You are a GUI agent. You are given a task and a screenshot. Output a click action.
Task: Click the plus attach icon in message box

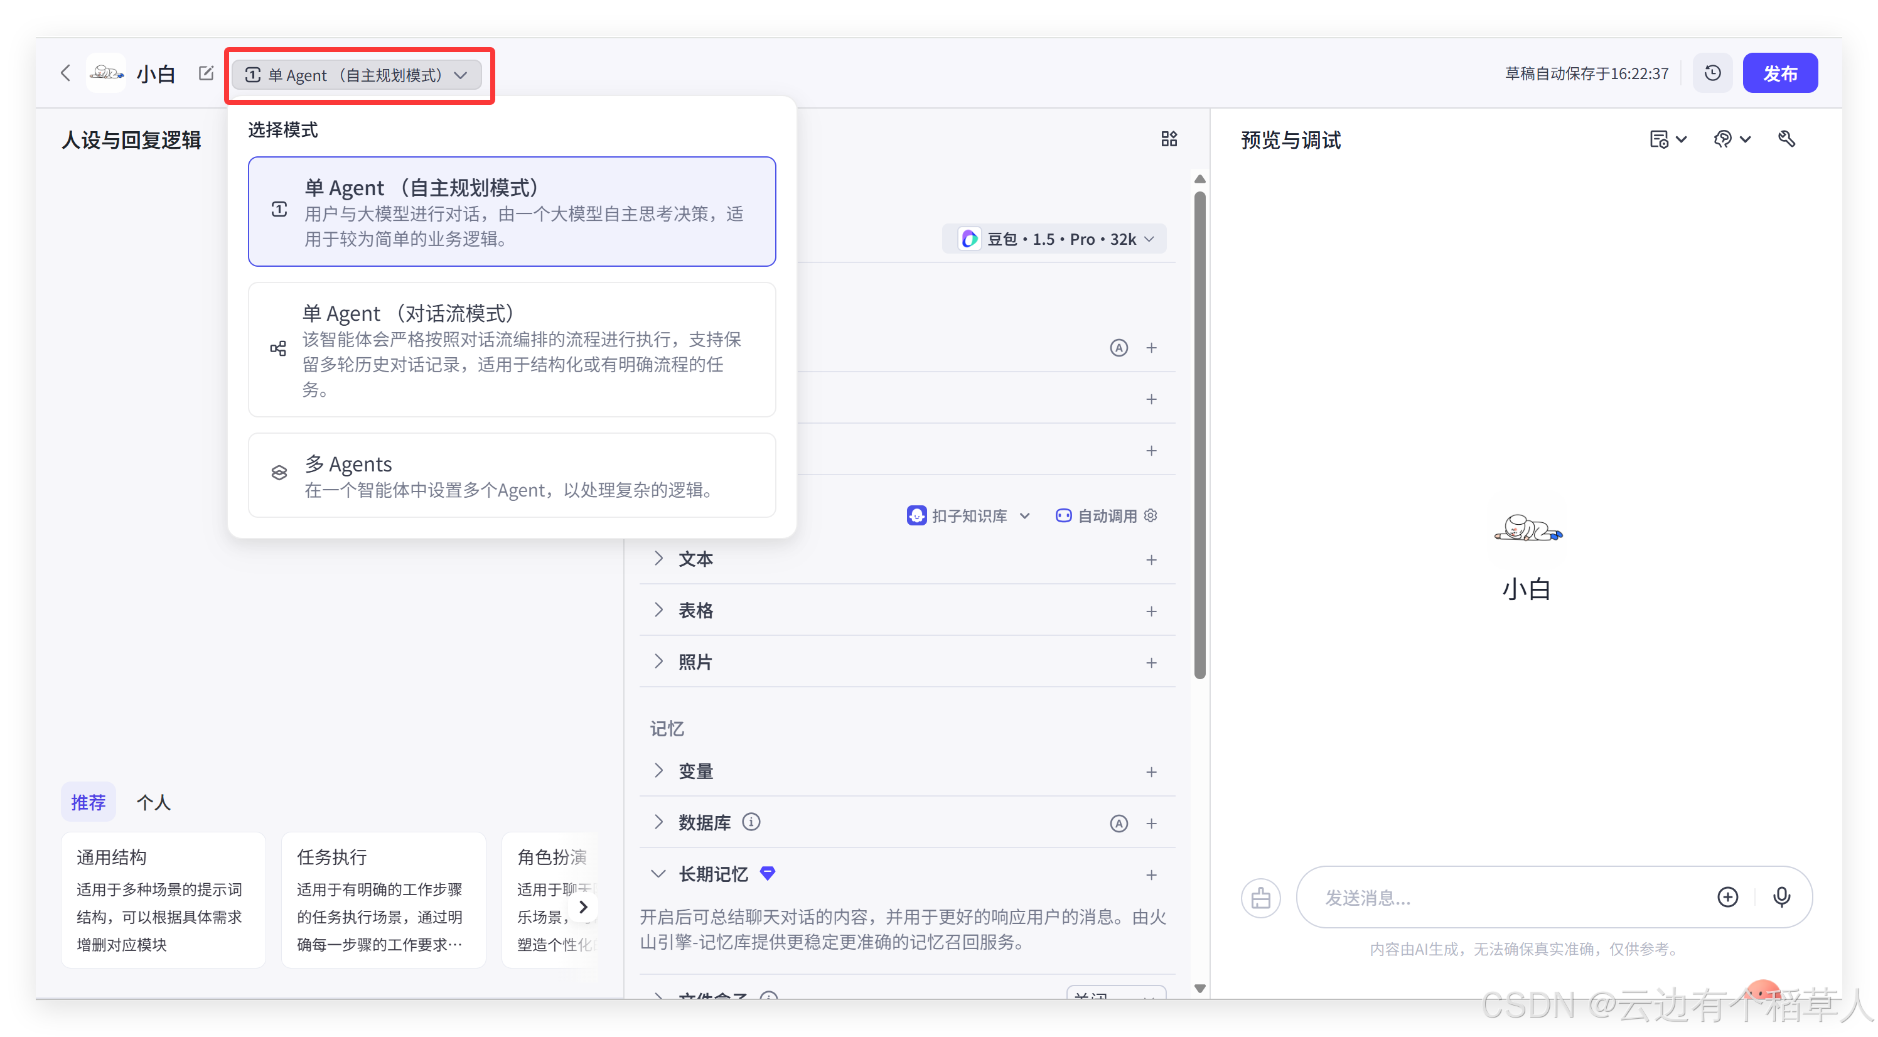click(x=1727, y=896)
